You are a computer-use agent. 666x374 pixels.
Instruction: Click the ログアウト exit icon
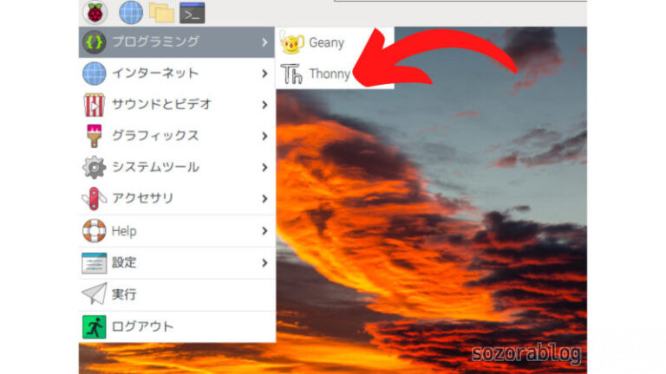tap(94, 326)
